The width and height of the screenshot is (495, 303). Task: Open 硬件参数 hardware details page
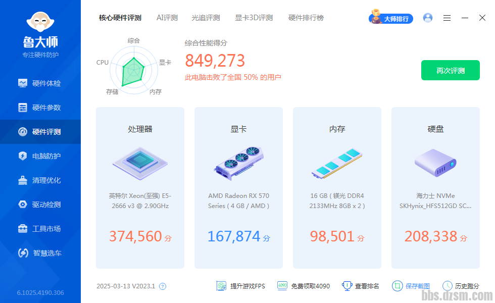coord(40,108)
